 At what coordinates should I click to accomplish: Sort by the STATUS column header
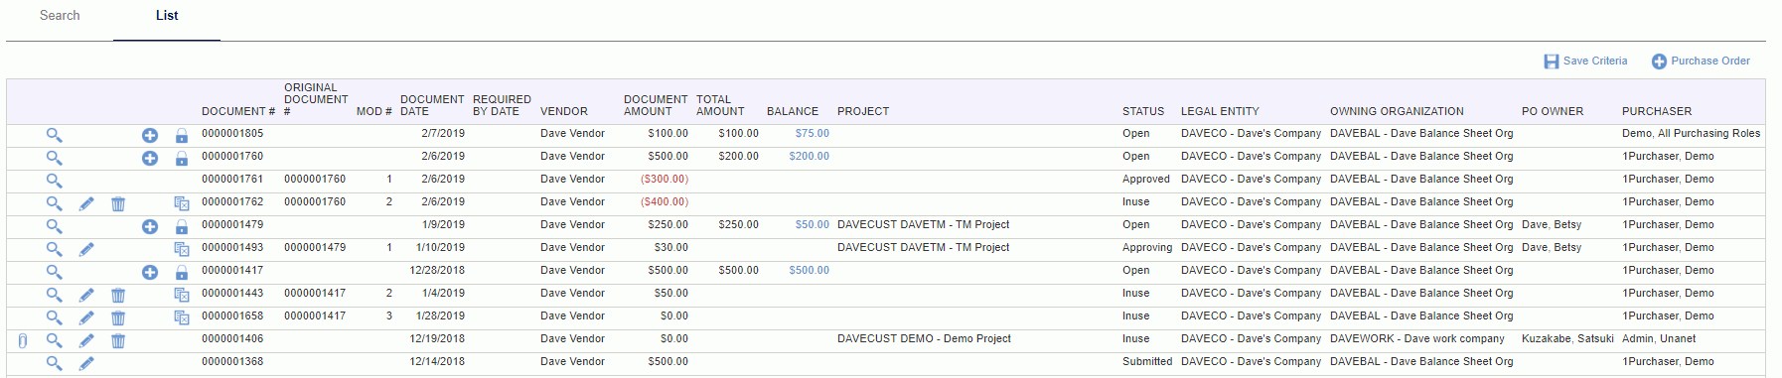pyautogui.click(x=1143, y=112)
